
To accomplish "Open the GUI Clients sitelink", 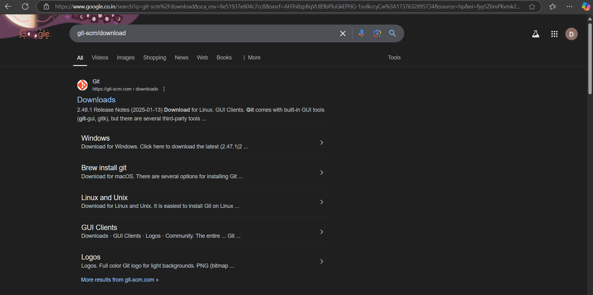I will [99, 227].
